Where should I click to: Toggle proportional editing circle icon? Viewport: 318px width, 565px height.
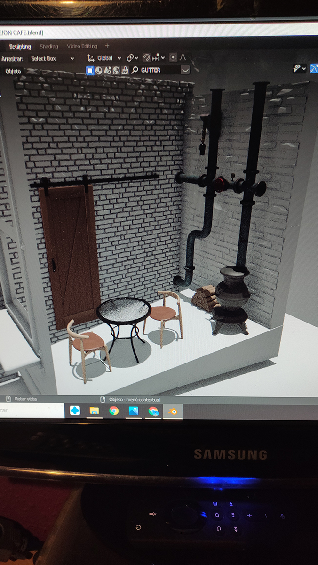[x=173, y=57]
